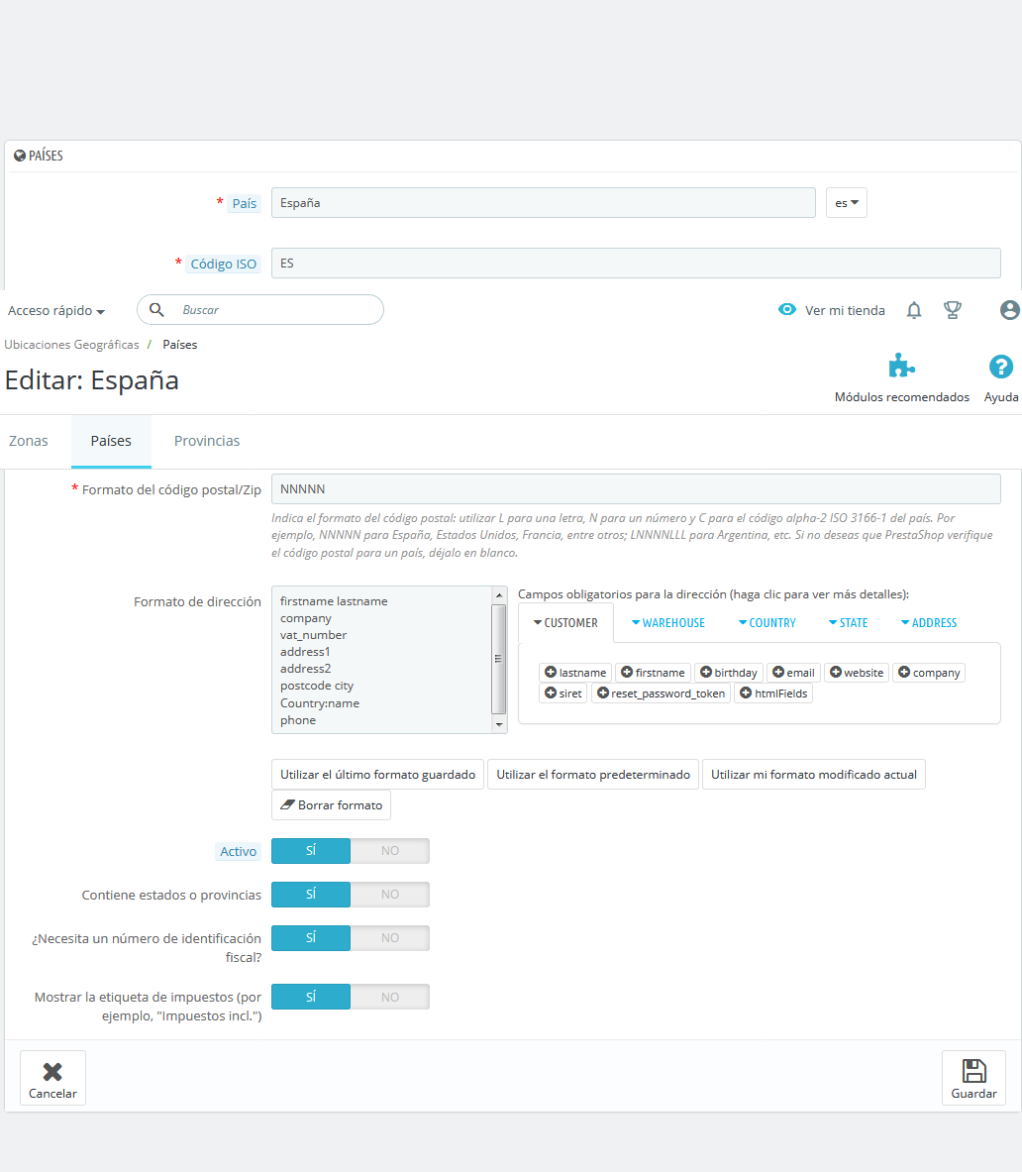
Task: Click the search magnifier icon
Action: (156, 309)
